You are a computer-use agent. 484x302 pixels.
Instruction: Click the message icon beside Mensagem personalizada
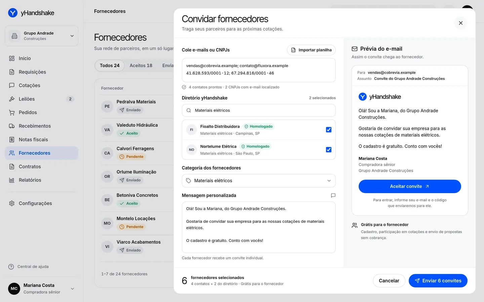[x=333, y=195]
